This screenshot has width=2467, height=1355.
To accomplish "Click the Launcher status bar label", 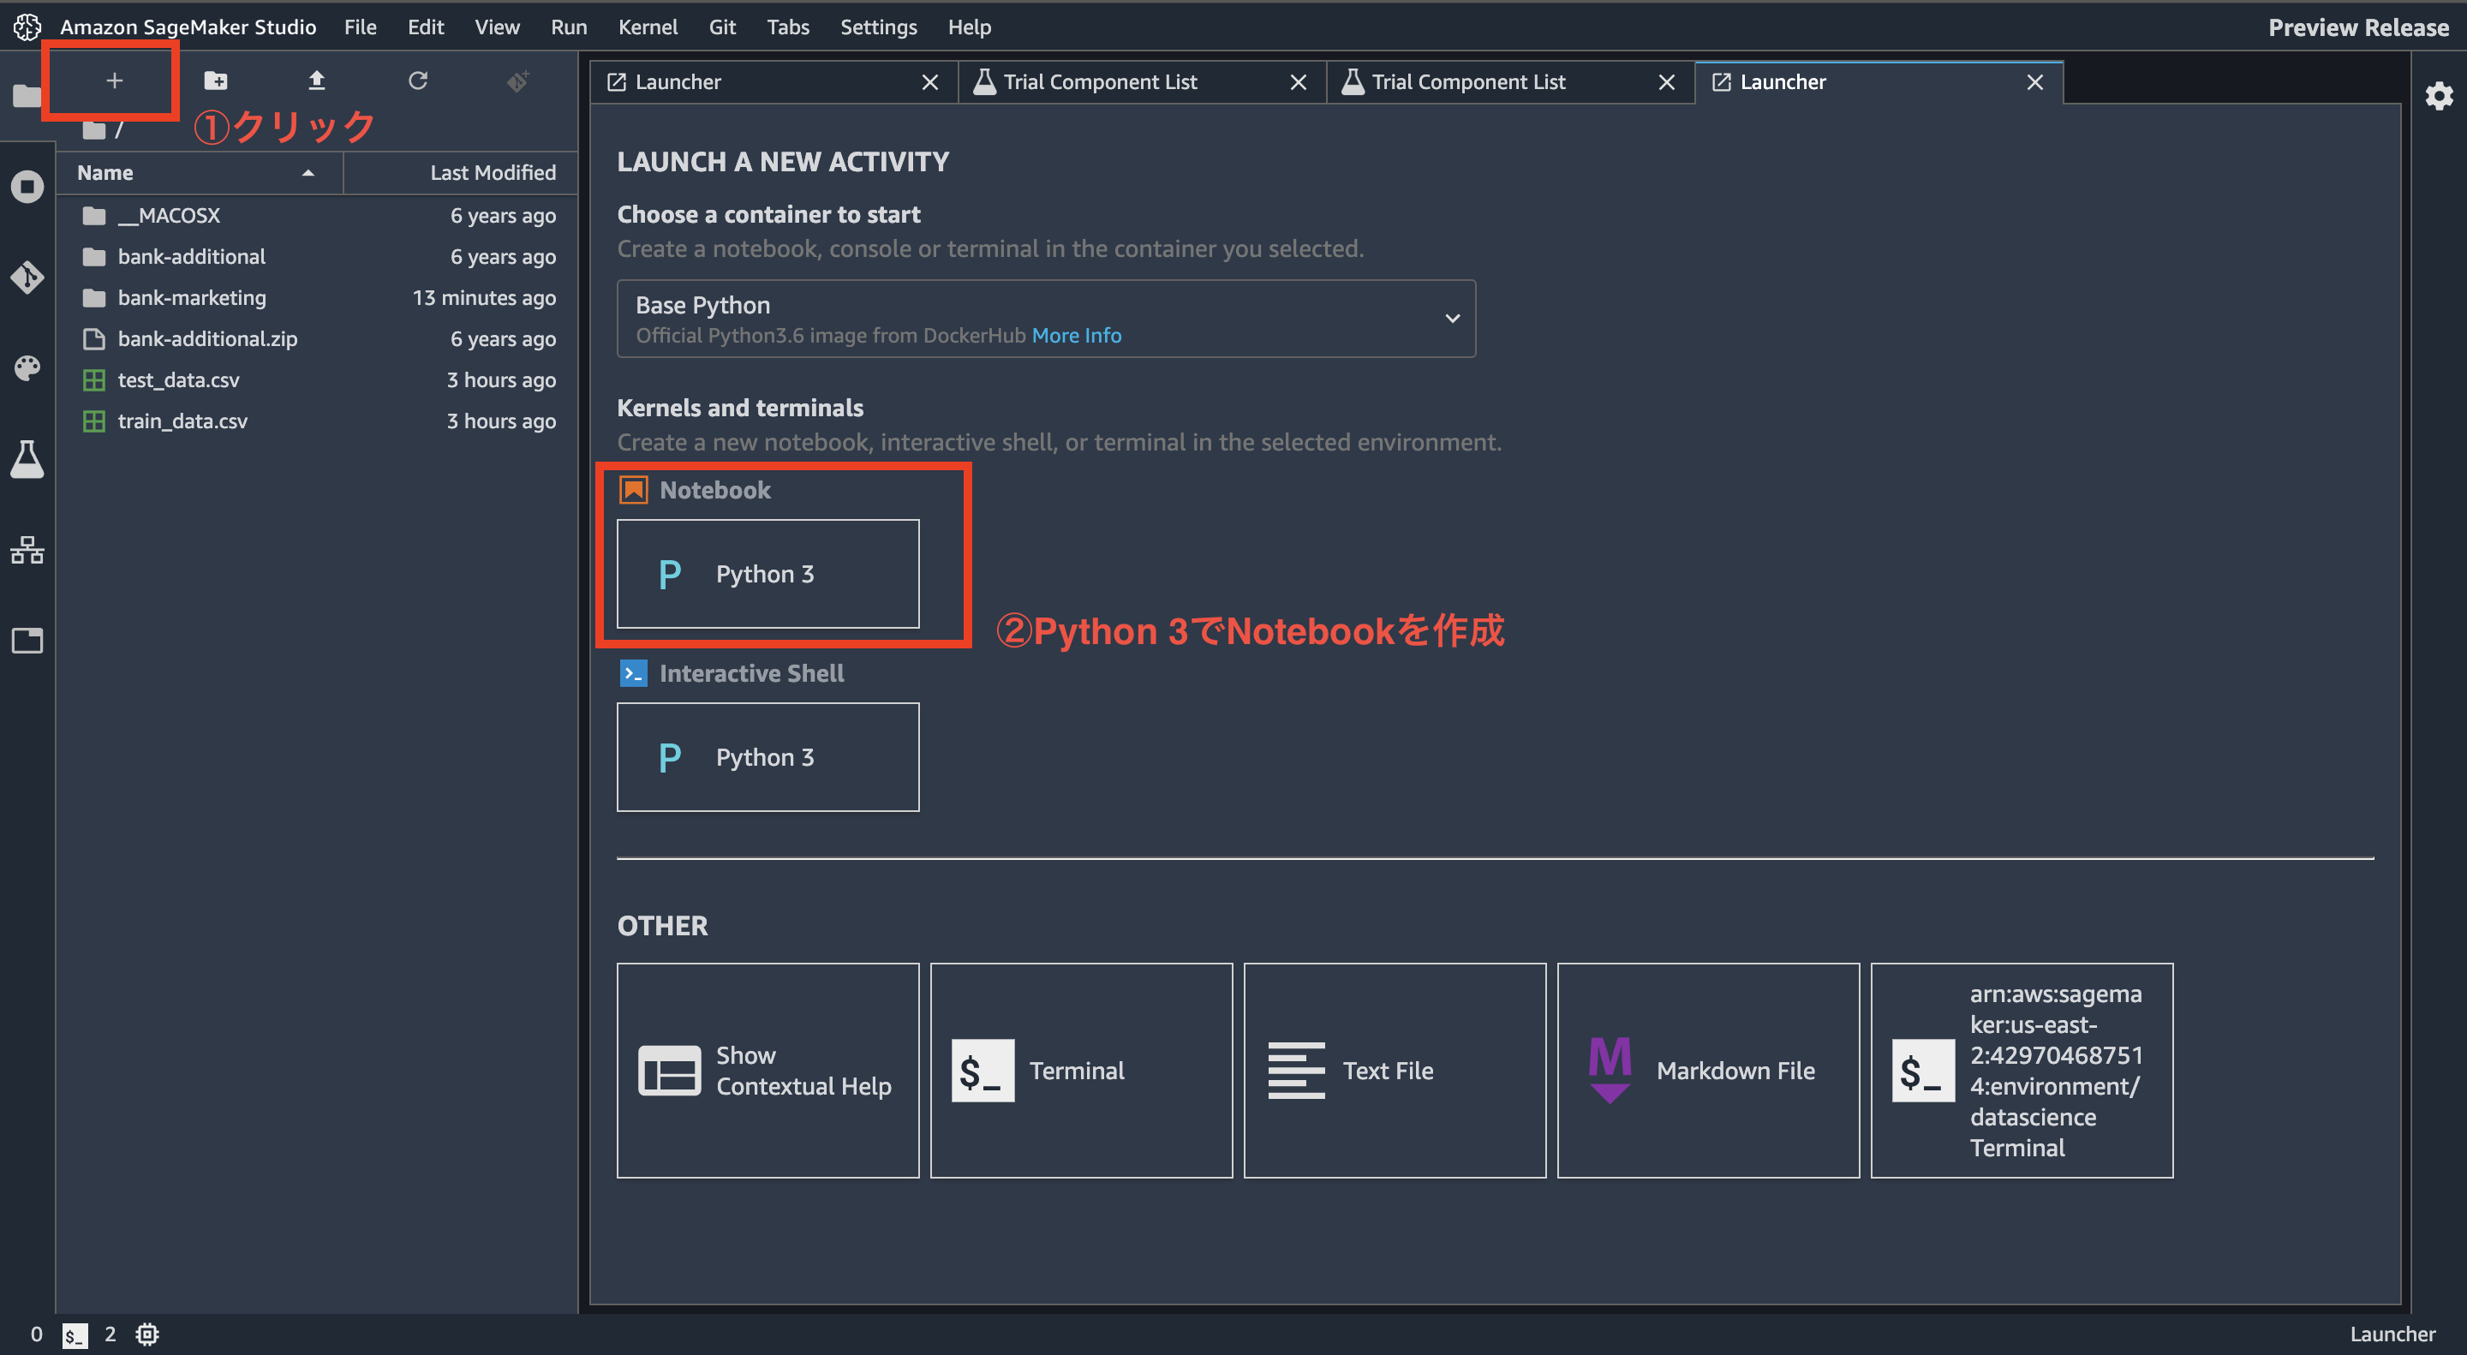I will pyautogui.click(x=2392, y=1334).
